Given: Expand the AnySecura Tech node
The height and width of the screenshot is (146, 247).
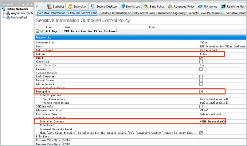Looking at the screenshot, I should tap(3, 13).
